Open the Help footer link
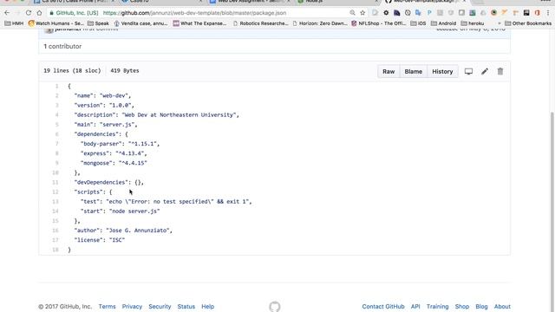The image size is (555, 312). [208, 306]
